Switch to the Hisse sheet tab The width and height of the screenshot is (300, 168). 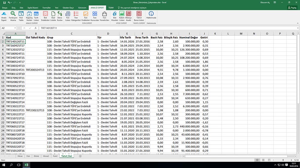(x=20, y=156)
